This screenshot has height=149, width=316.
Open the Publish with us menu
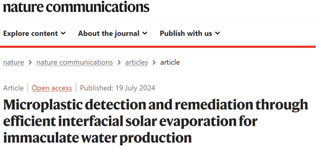point(190,33)
